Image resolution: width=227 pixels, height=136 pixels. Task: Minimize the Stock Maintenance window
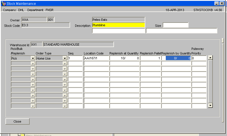point(216,3)
